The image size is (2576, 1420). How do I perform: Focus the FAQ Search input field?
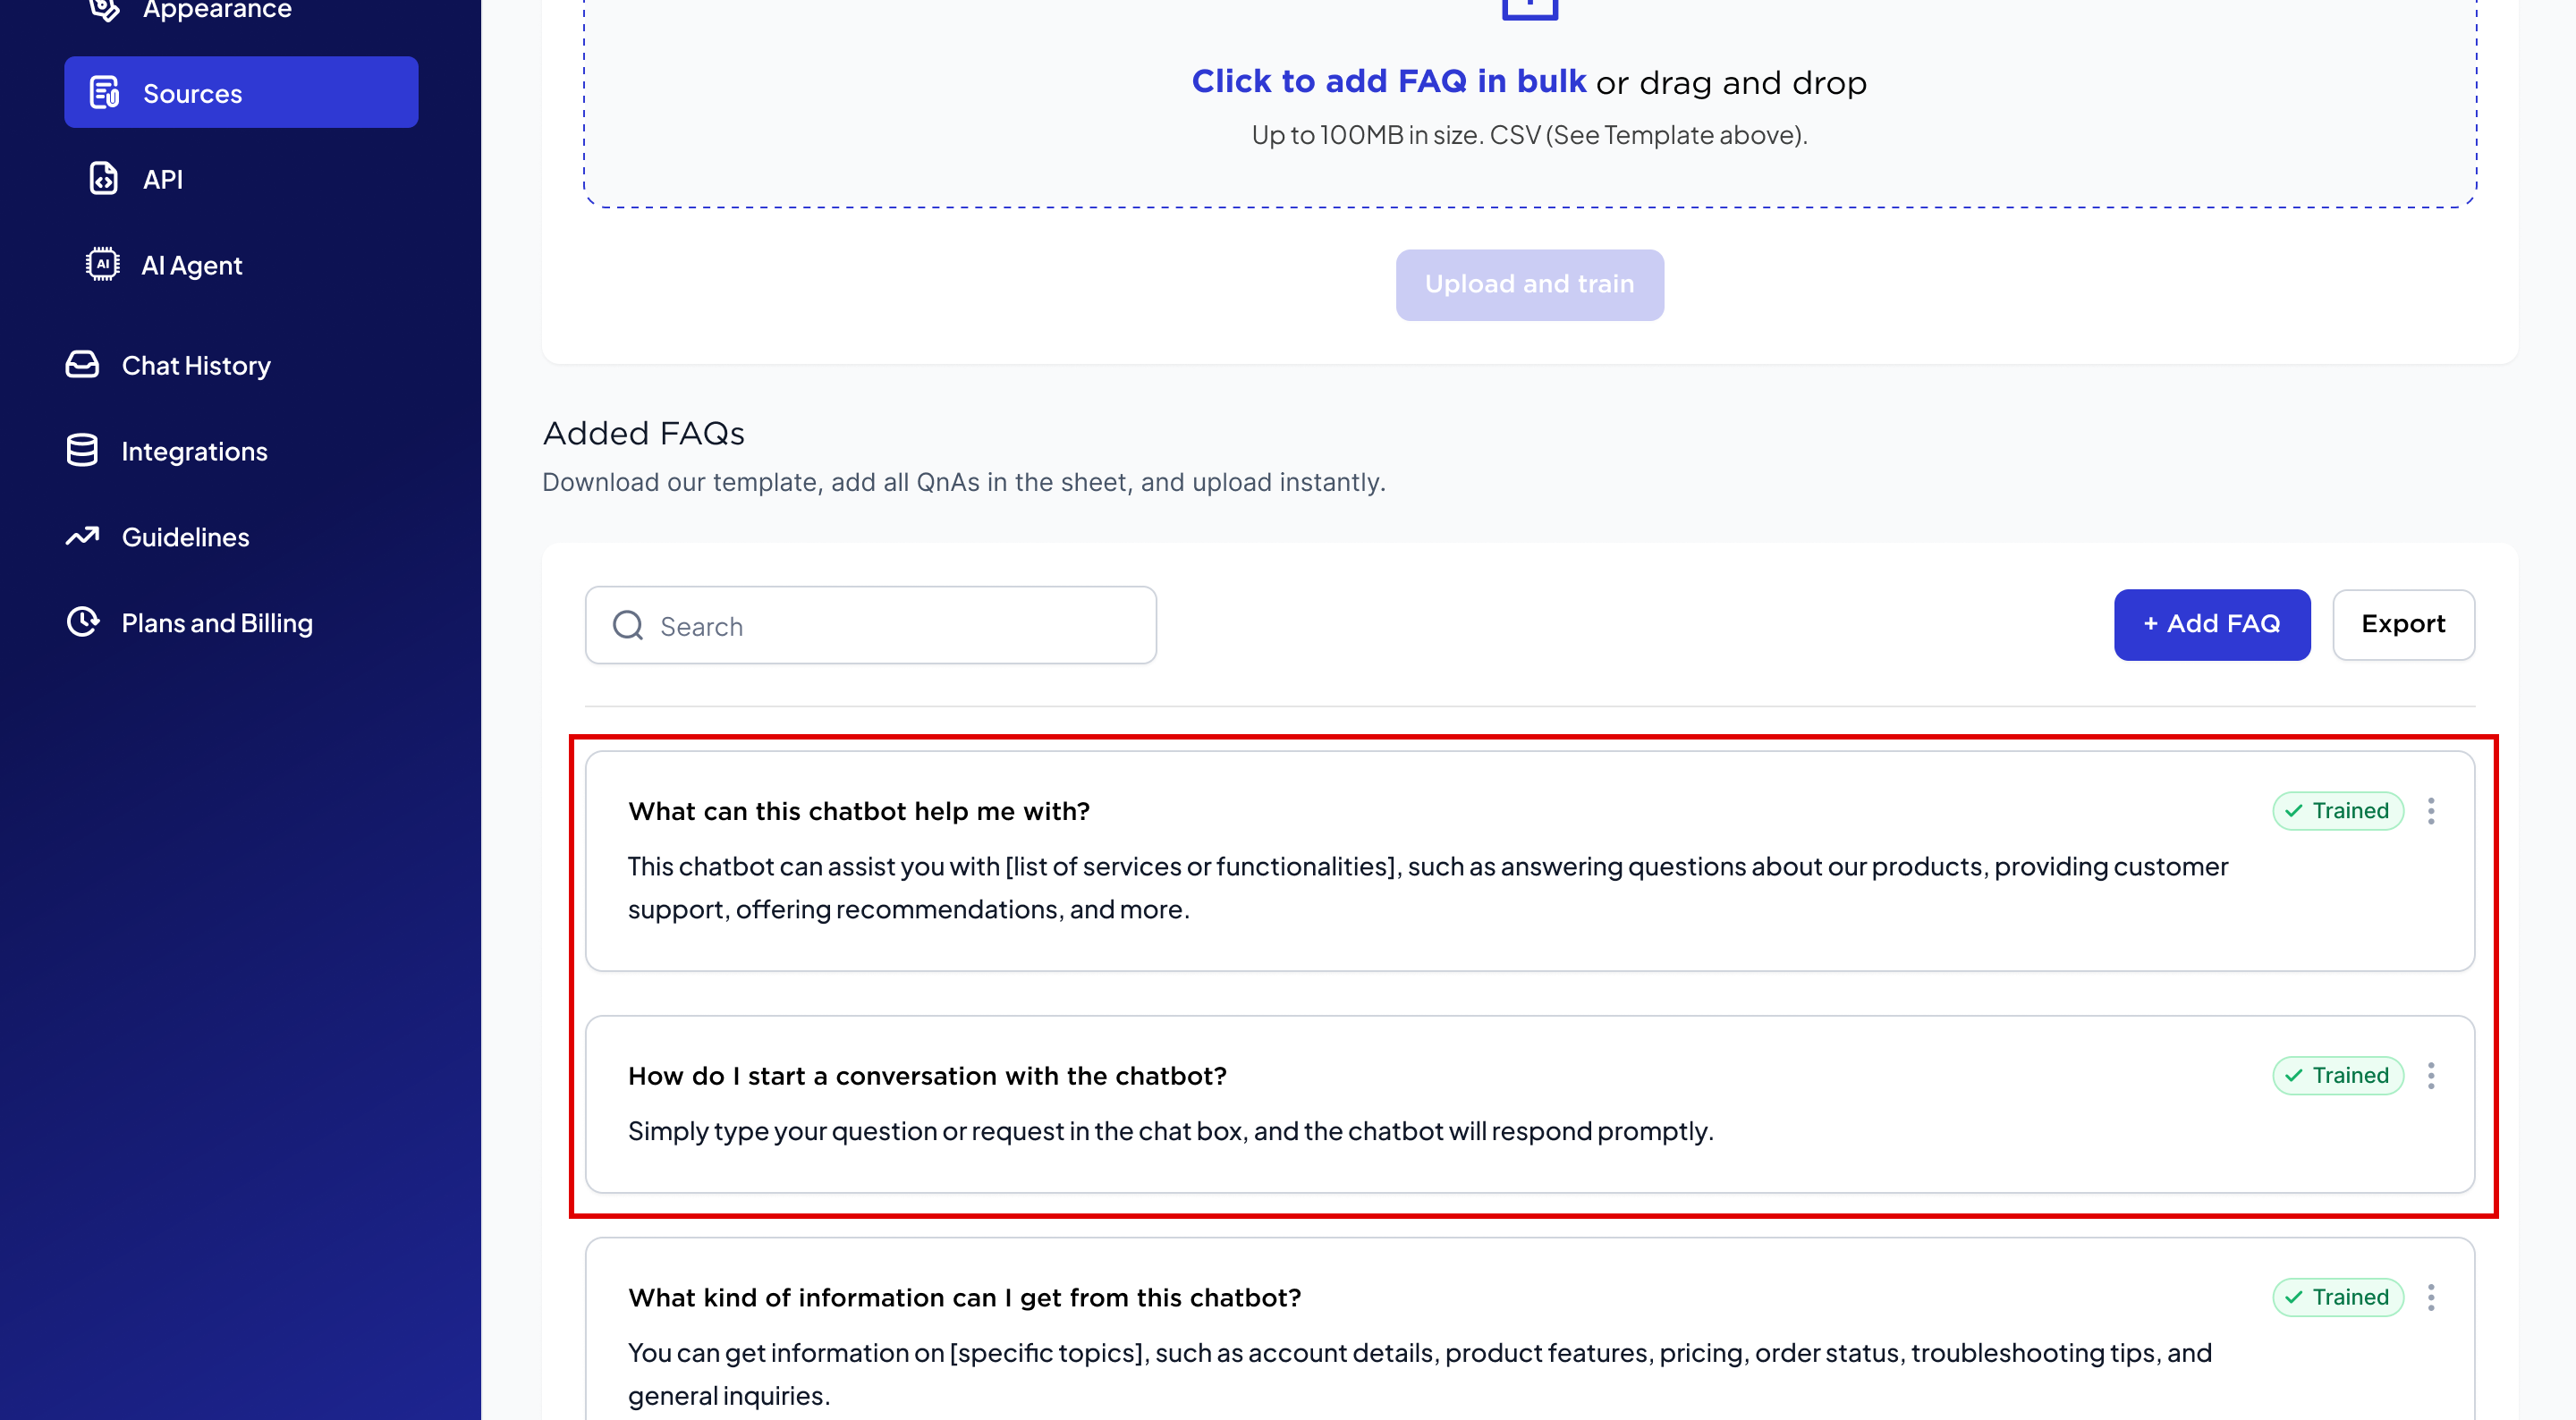[x=900, y=626]
